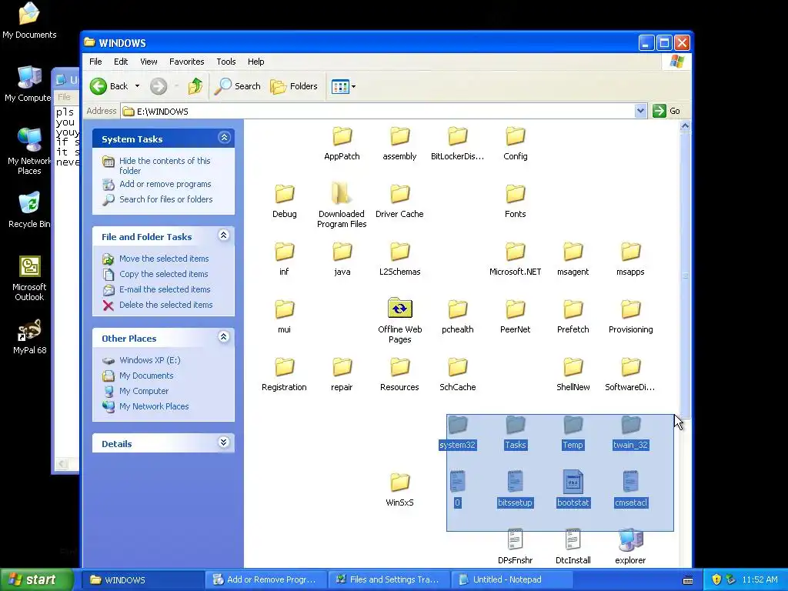Click Move the selected items
The height and width of the screenshot is (591, 788).
(x=164, y=259)
